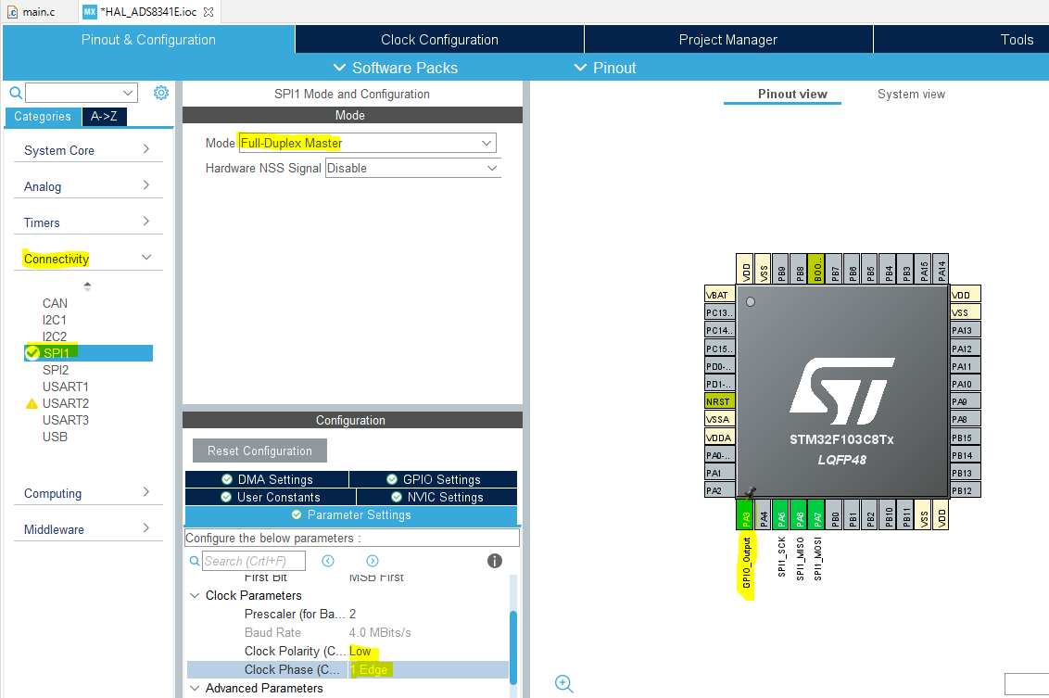Expand the Timers category
Screen dimensions: 1049x698
(88, 222)
